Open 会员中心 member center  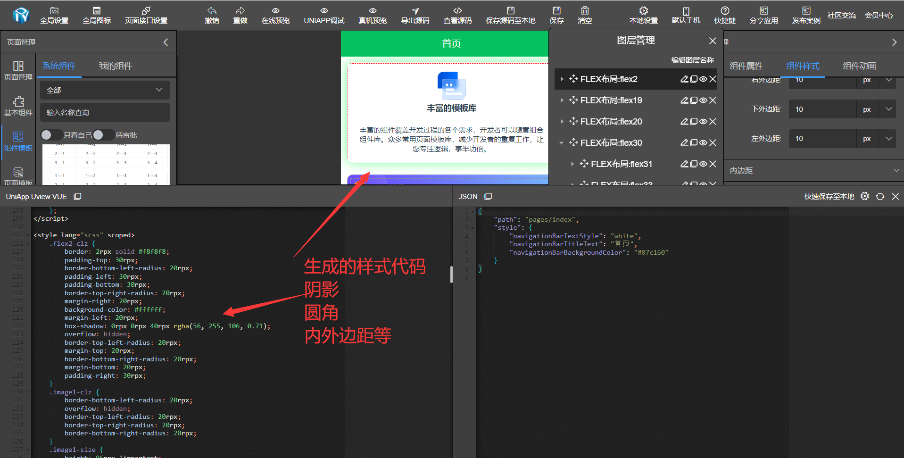(x=879, y=16)
